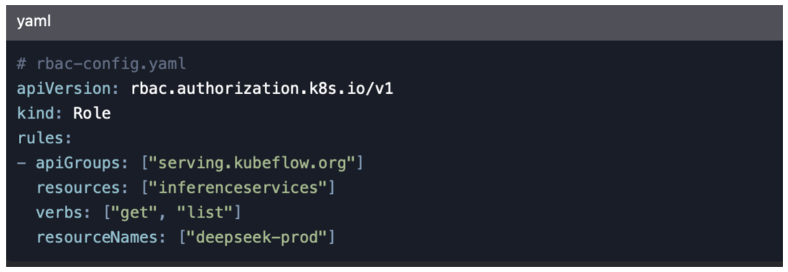Click the apiVersion key

[x=67, y=89]
